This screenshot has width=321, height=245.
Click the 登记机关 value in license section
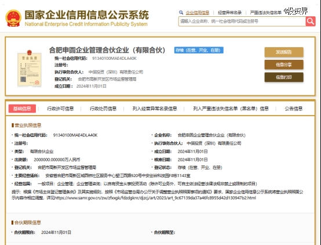tap(67, 167)
